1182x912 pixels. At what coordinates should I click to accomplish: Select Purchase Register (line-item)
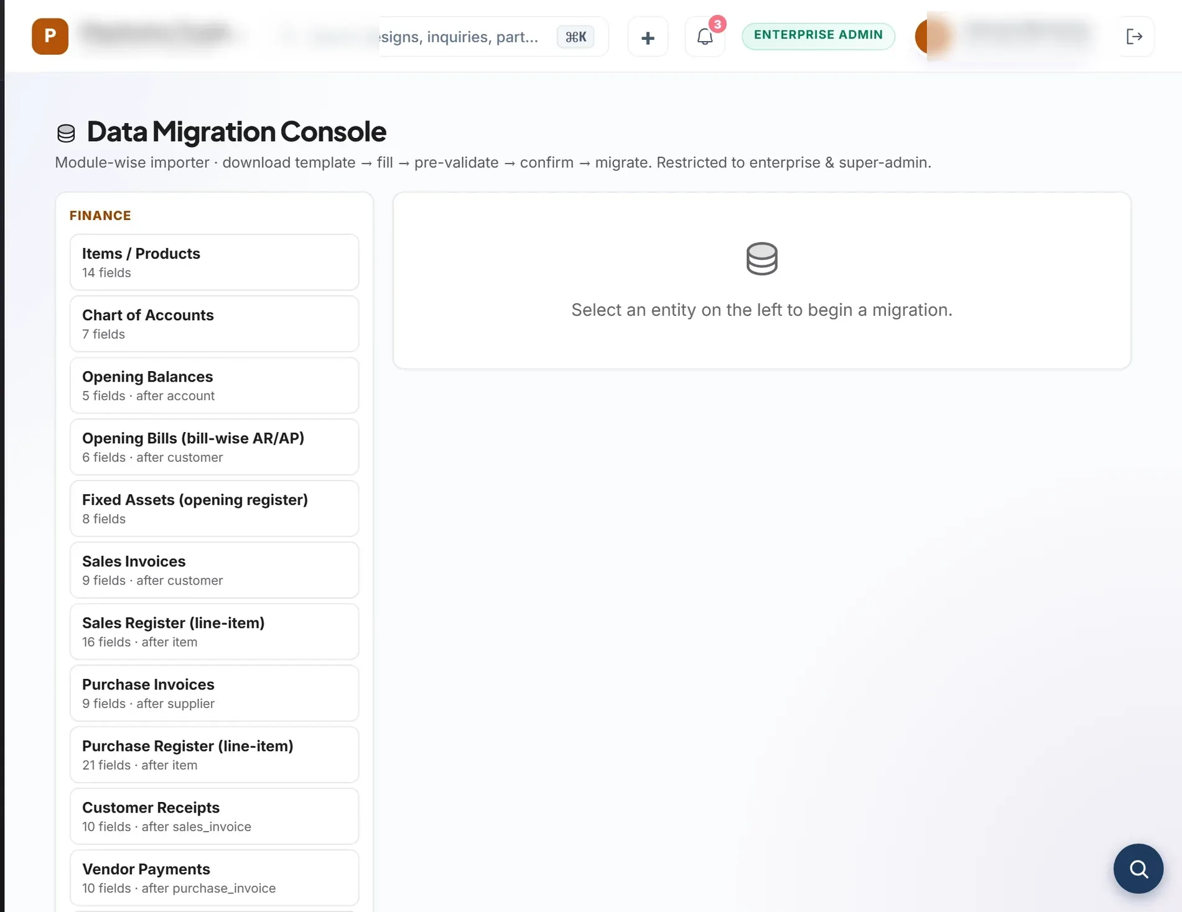click(x=214, y=755)
